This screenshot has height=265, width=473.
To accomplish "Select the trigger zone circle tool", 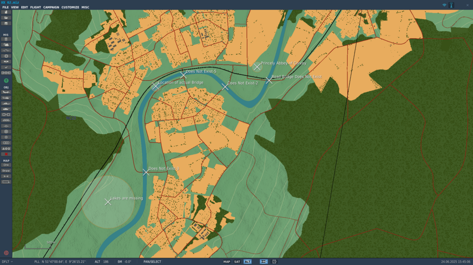I will coord(6,132).
